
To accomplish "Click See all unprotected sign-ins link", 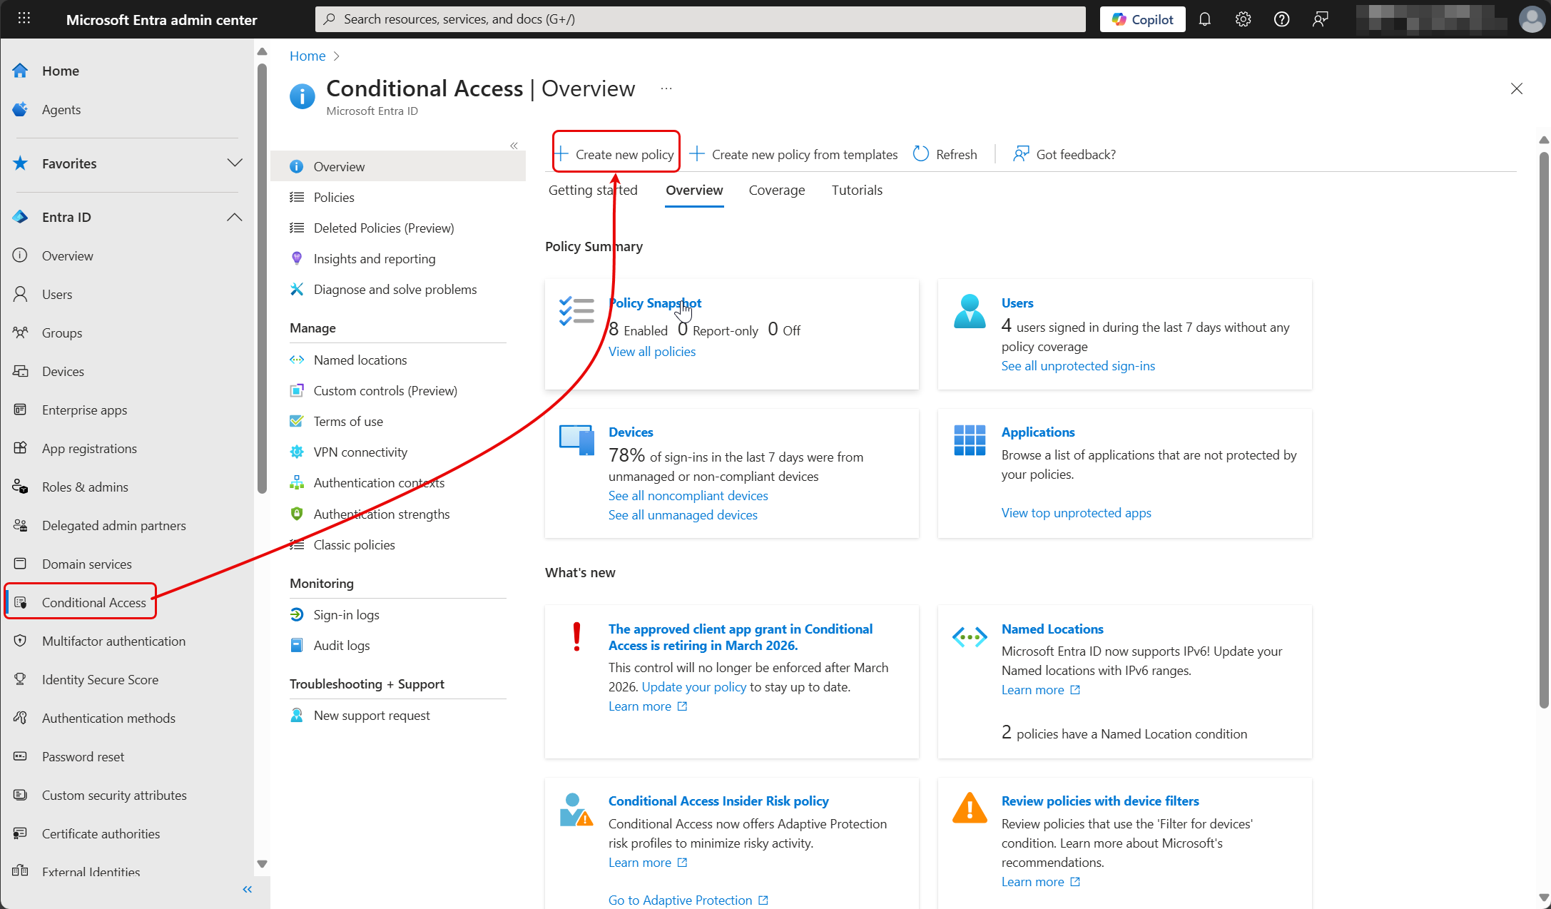I will click(x=1077, y=365).
